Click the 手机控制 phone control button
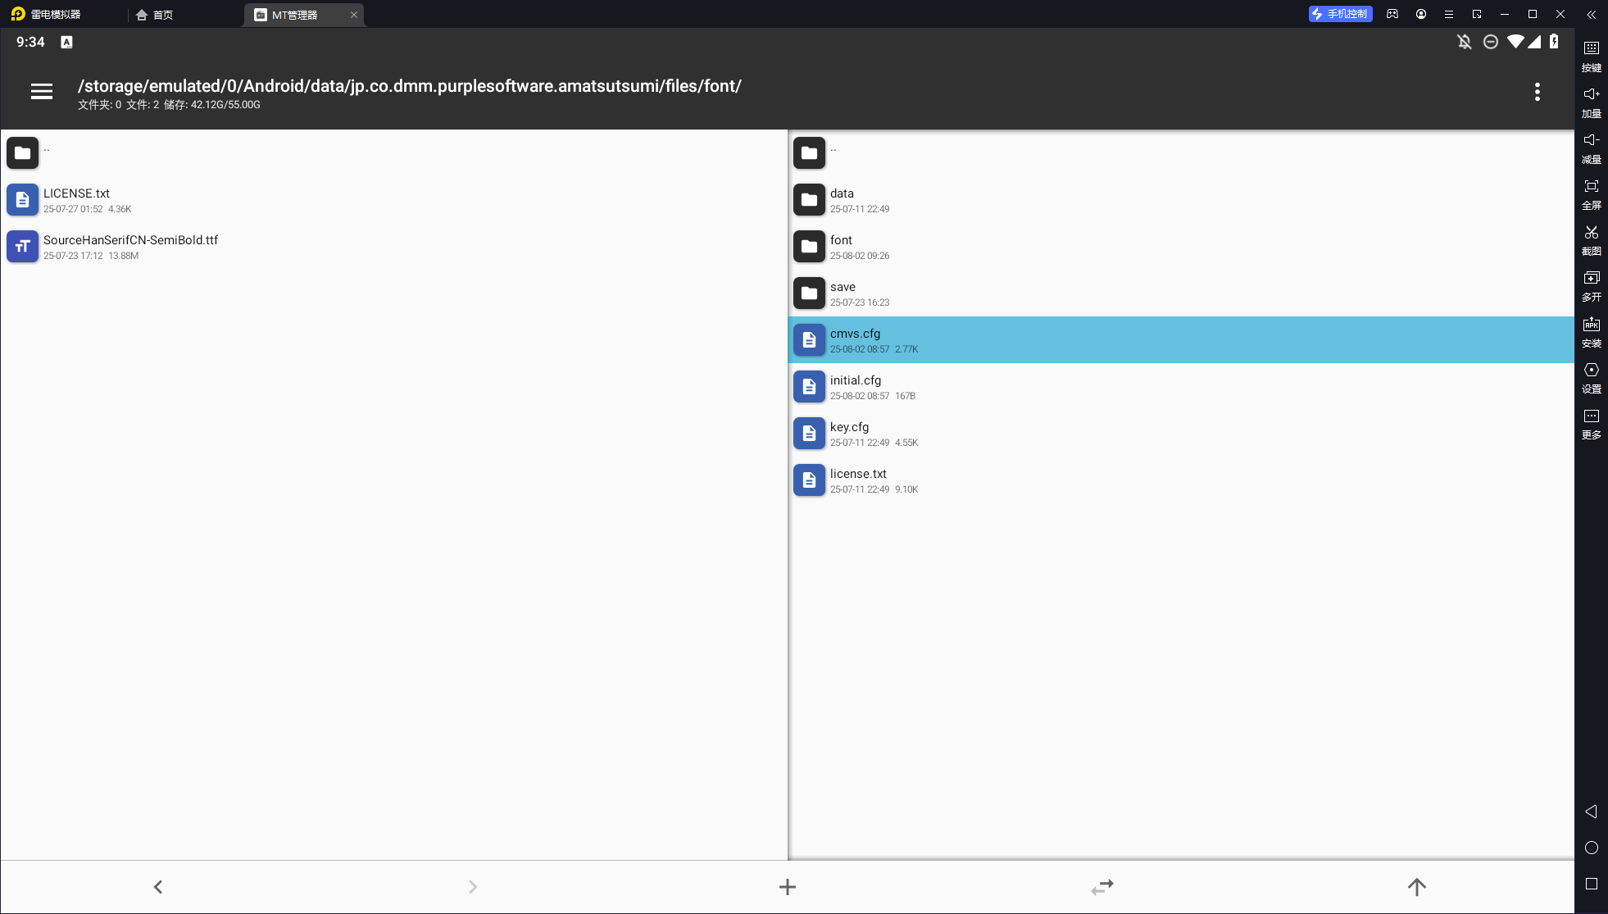The image size is (1608, 914). (x=1340, y=14)
